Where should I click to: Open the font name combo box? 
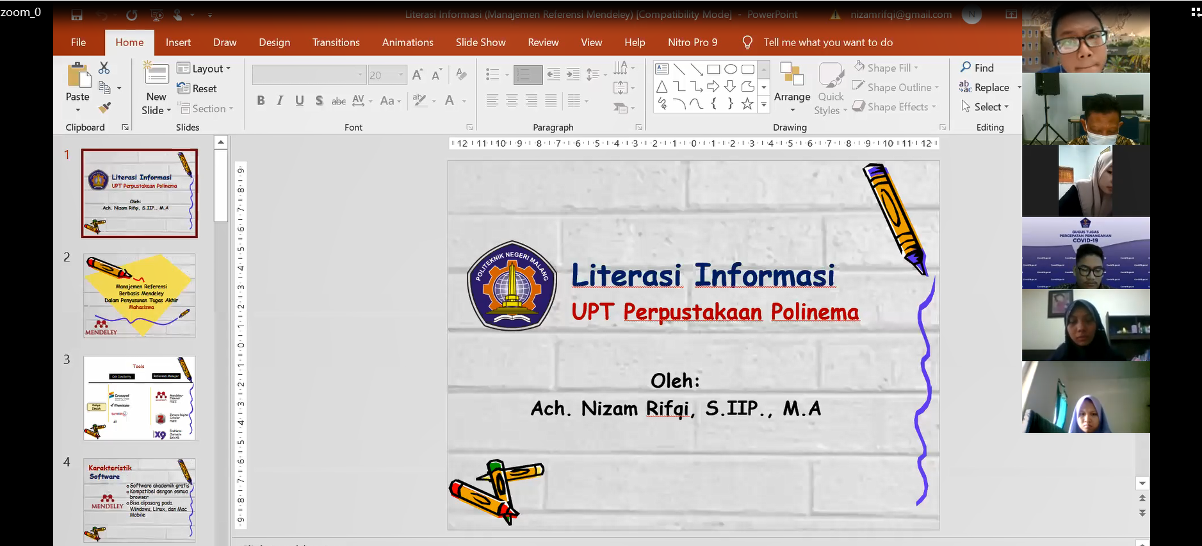(x=309, y=75)
